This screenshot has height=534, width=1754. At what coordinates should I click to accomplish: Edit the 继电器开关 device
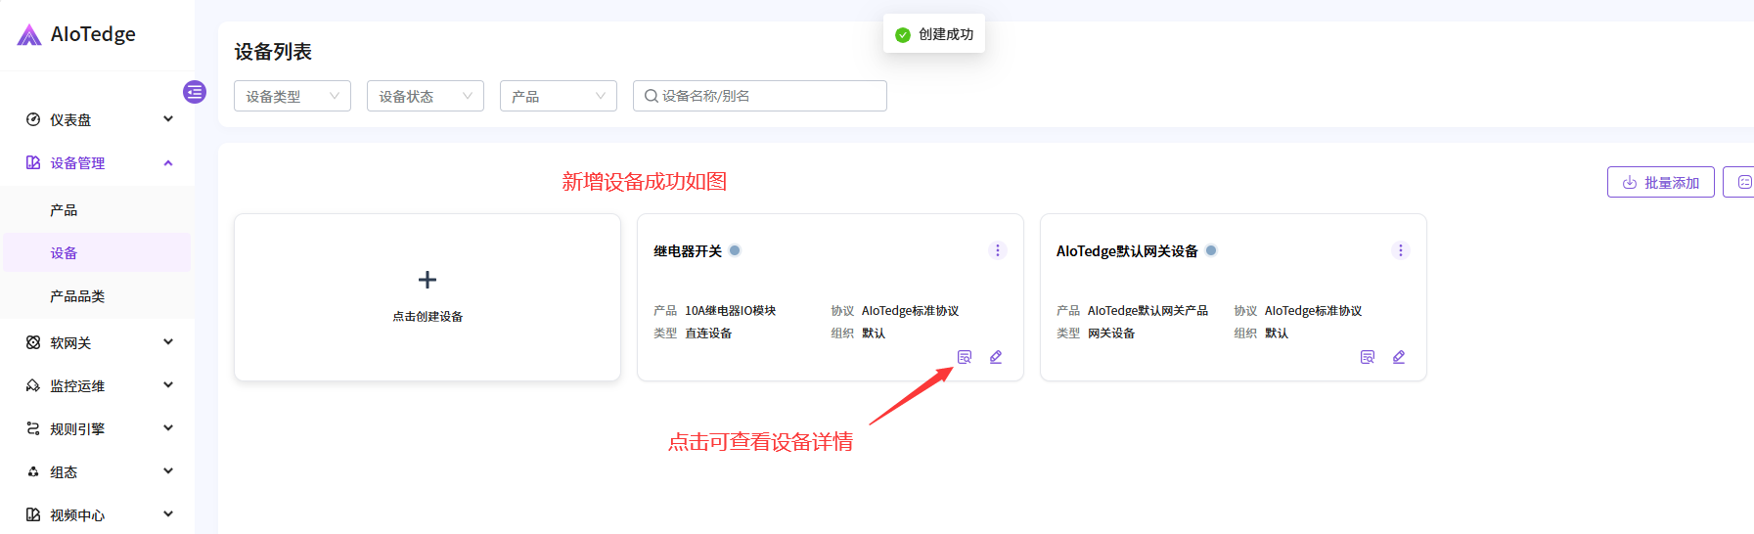coord(996,357)
